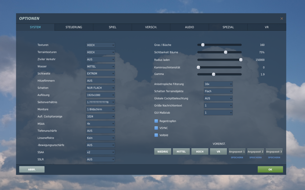The width and height of the screenshot is (305, 190).
Task: Enable Vollbild mode
Action: click(156, 135)
